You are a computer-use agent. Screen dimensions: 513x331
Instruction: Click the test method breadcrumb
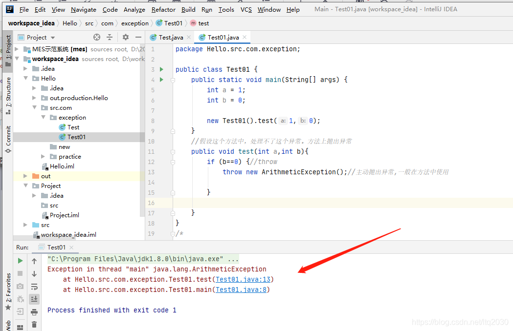pyautogui.click(x=200, y=23)
